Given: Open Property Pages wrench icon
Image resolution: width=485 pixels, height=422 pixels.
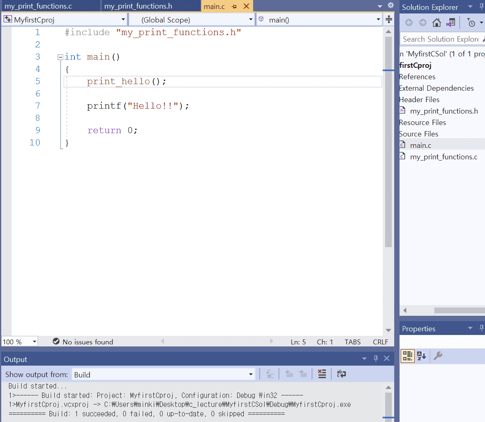Looking at the screenshot, I should coord(438,356).
